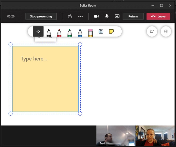Viewport: 176px width, 147px height.
Task: Select the text box tool
Action: pos(101,31)
